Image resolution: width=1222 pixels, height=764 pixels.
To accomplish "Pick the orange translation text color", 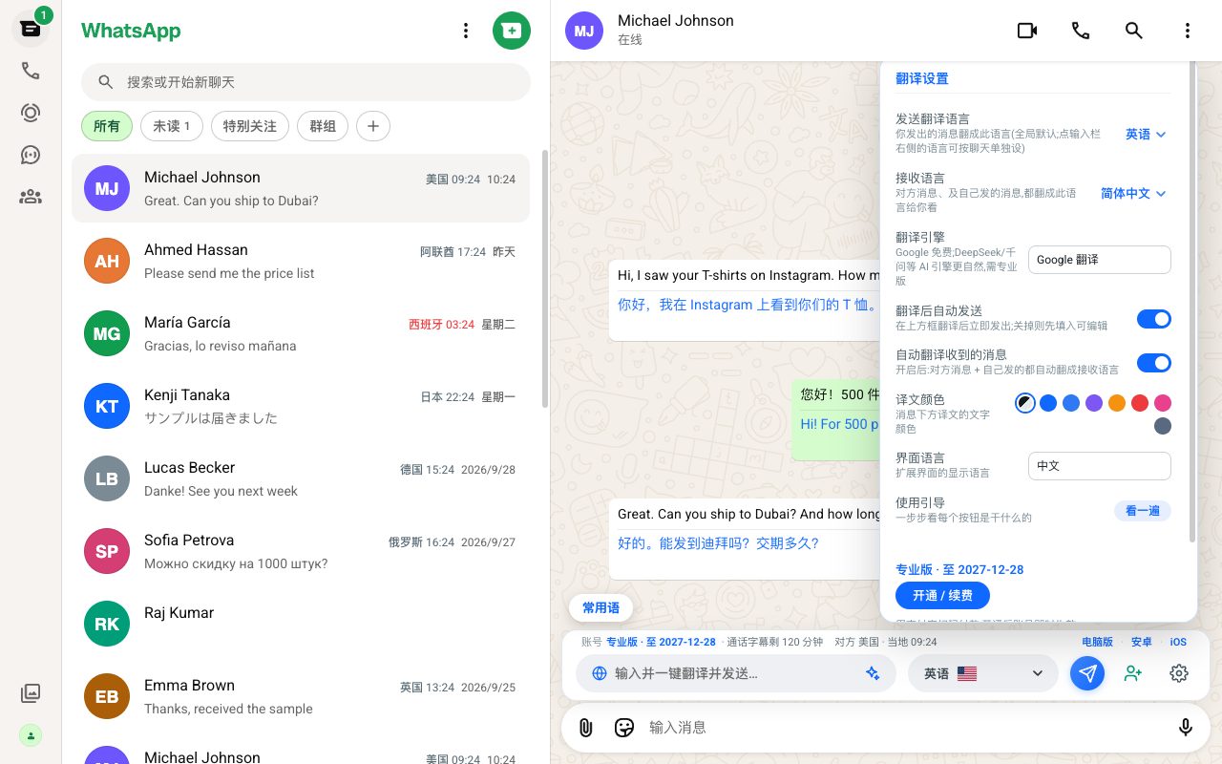I will pos(1117,403).
